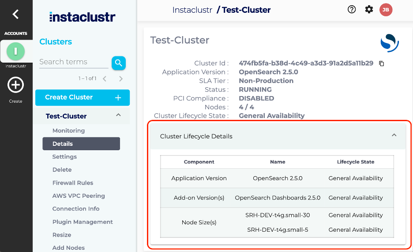Click the Instaclustr breadcrumb link
The height and width of the screenshot is (252, 413).
pyautogui.click(x=192, y=10)
